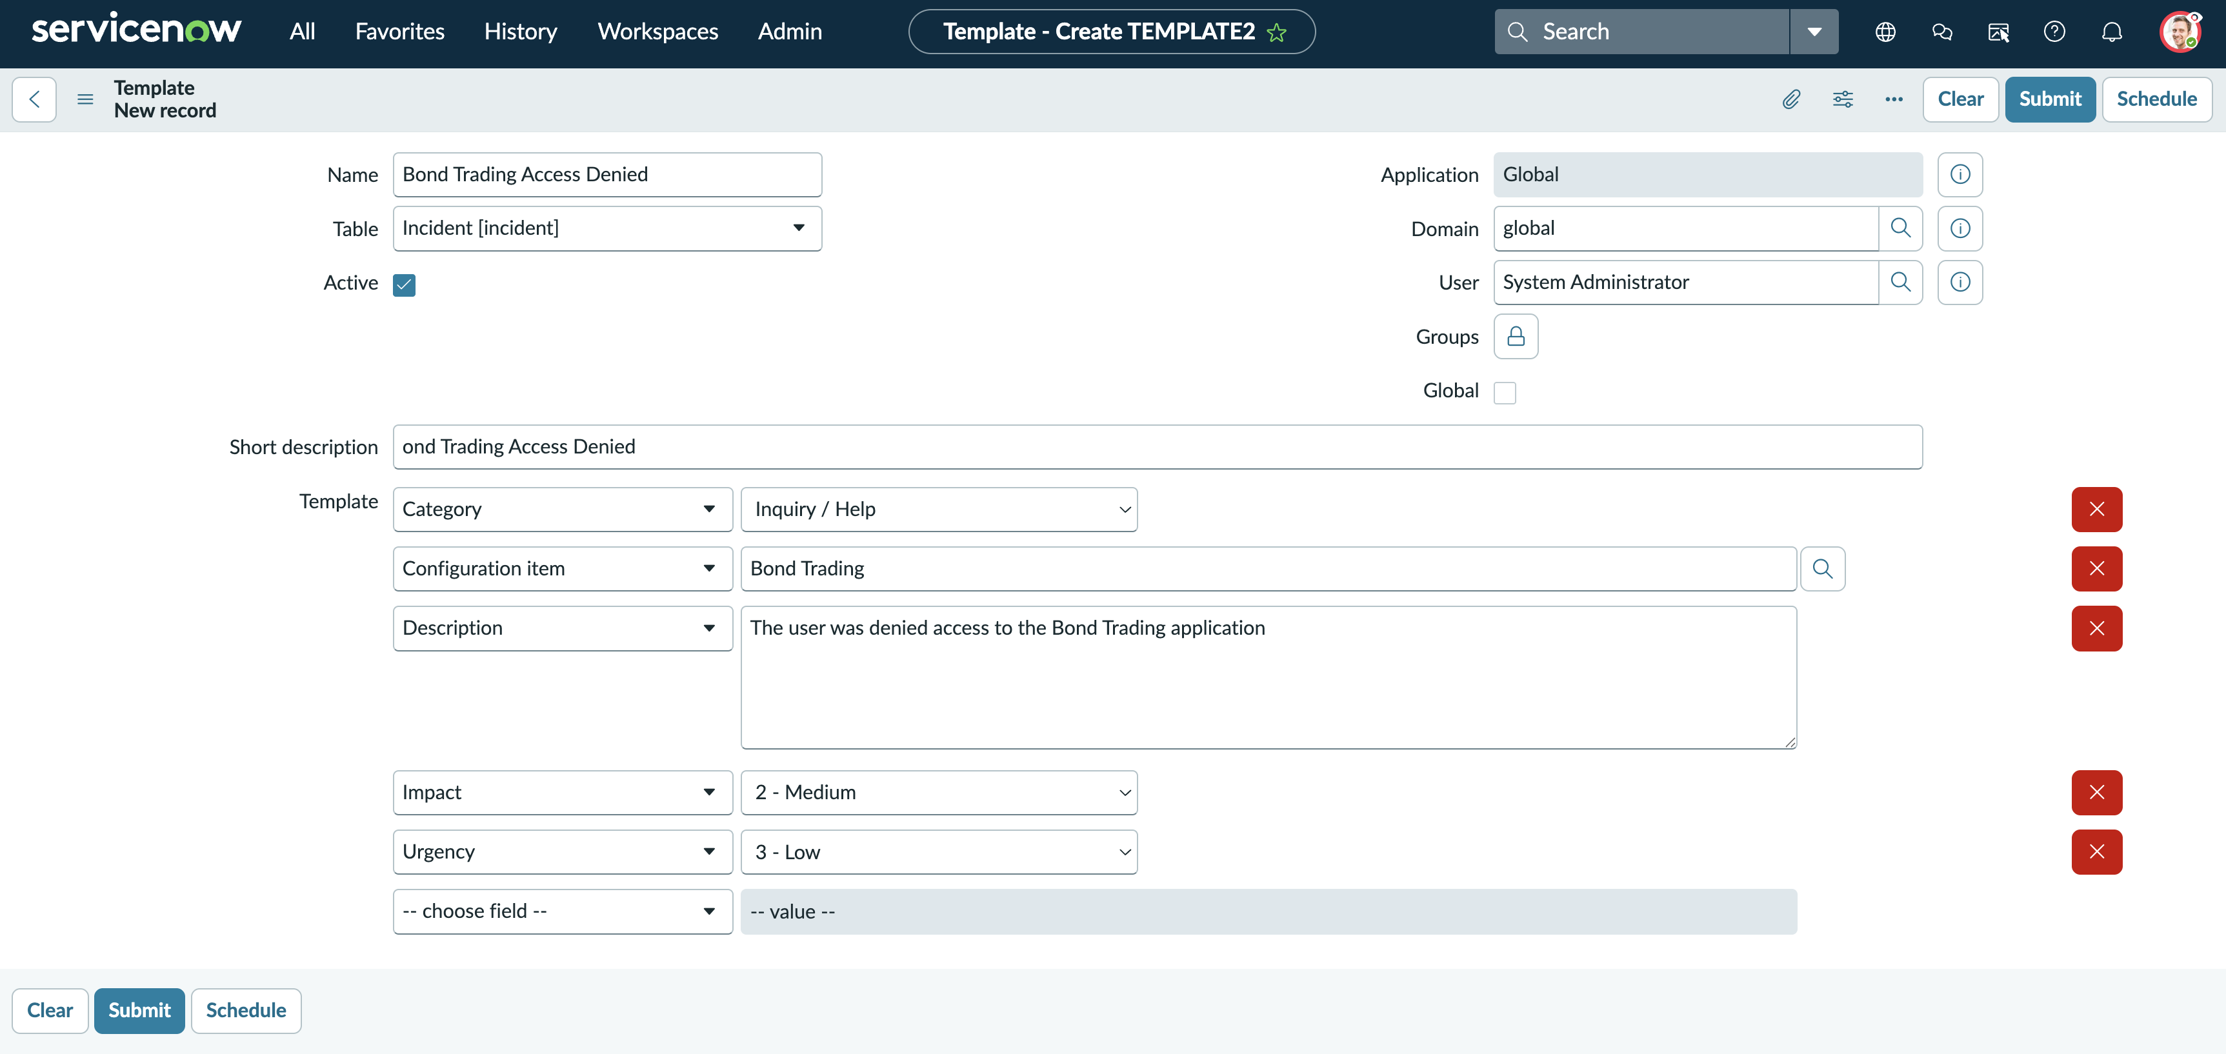
Task: Open the Help question mark icon
Action: pyautogui.click(x=2055, y=32)
